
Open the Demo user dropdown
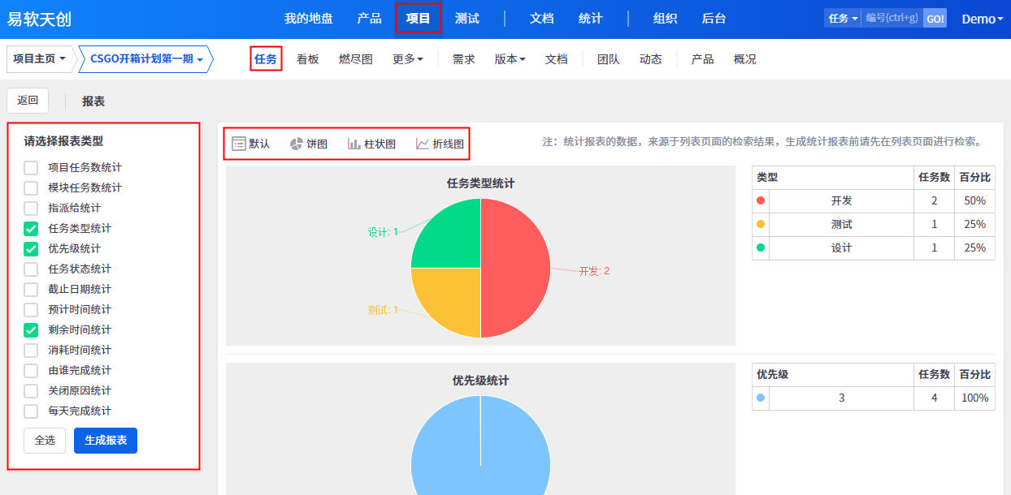982,19
